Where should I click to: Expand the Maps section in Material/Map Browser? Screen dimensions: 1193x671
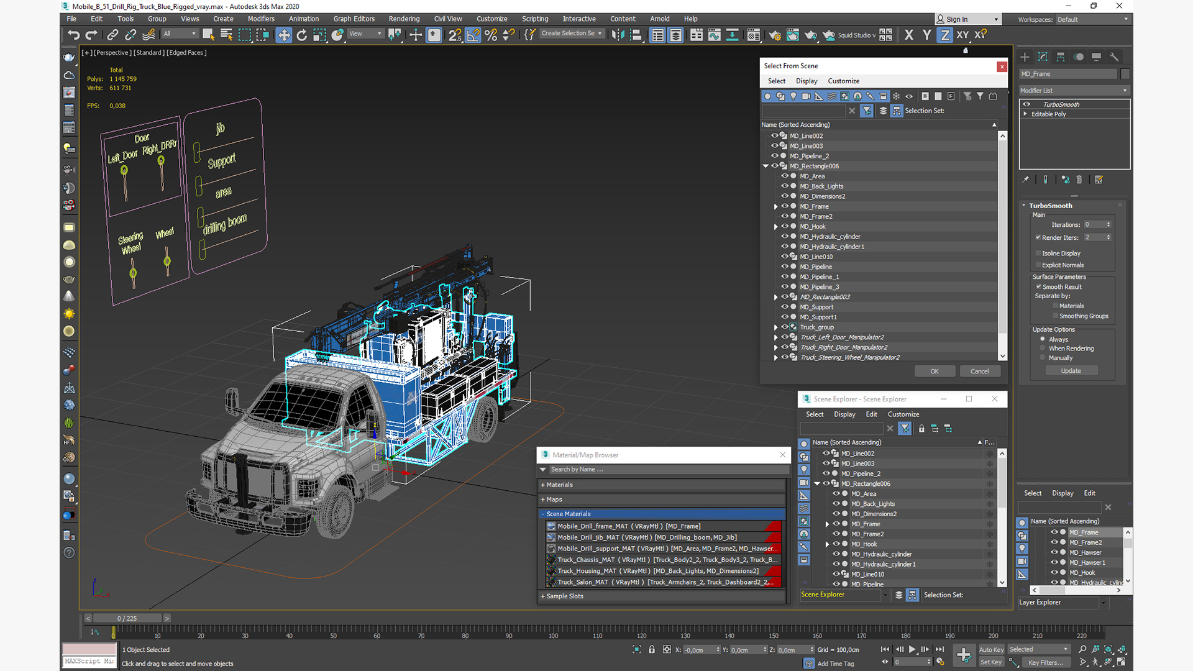(542, 500)
